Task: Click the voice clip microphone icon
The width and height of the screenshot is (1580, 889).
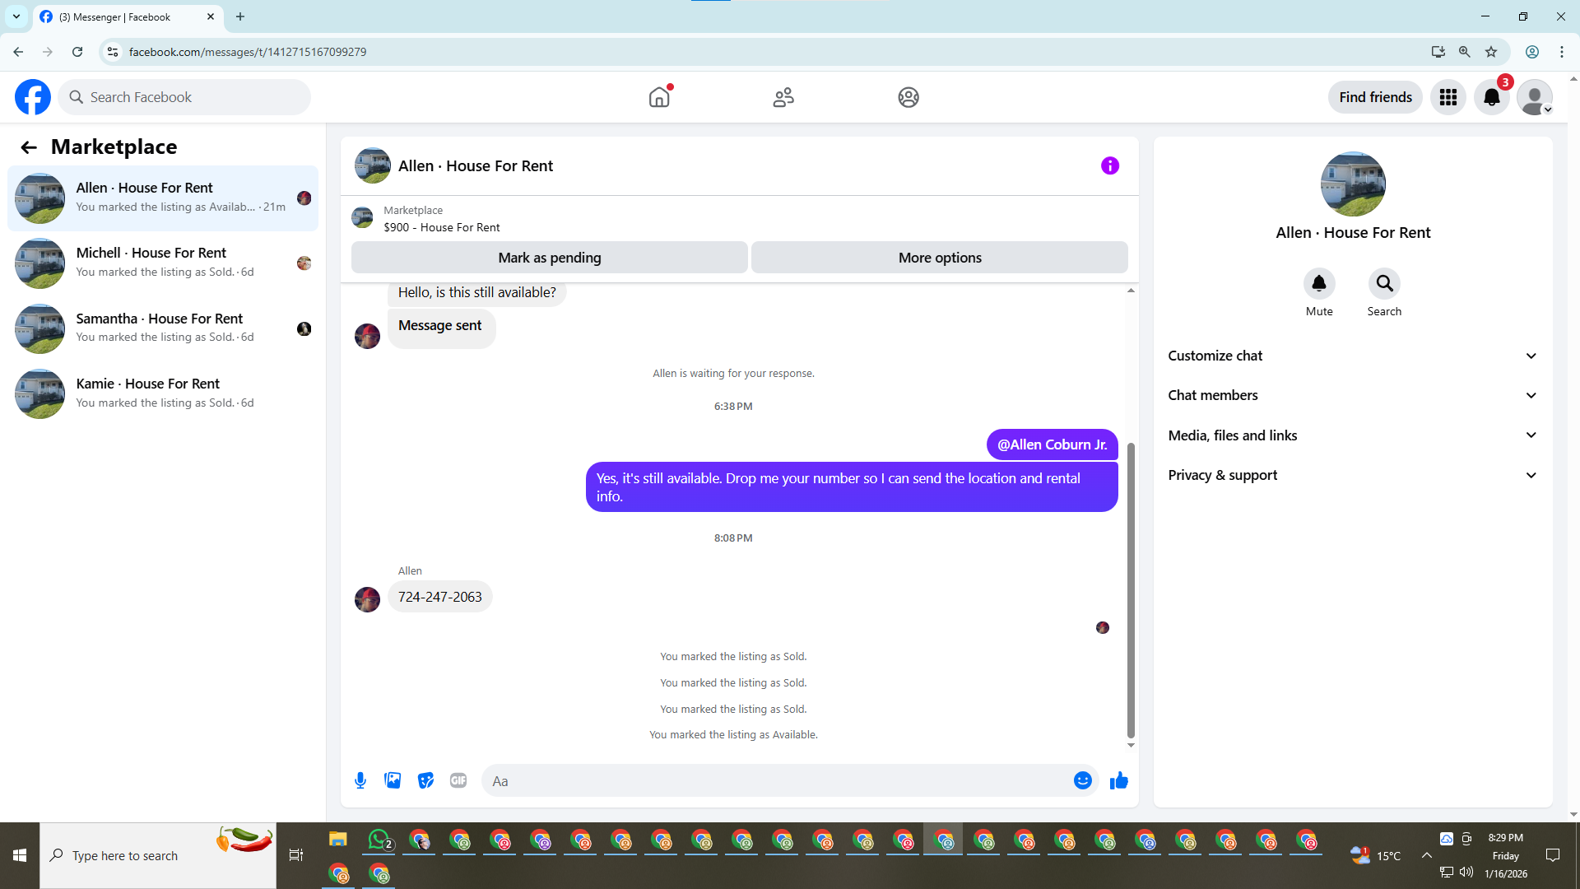Action: [x=360, y=780]
